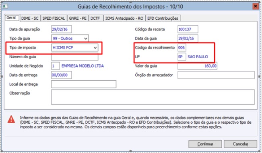This screenshot has height=153, width=262.
Task: Click the Órgão do arrecadador field
Action: point(216,75)
